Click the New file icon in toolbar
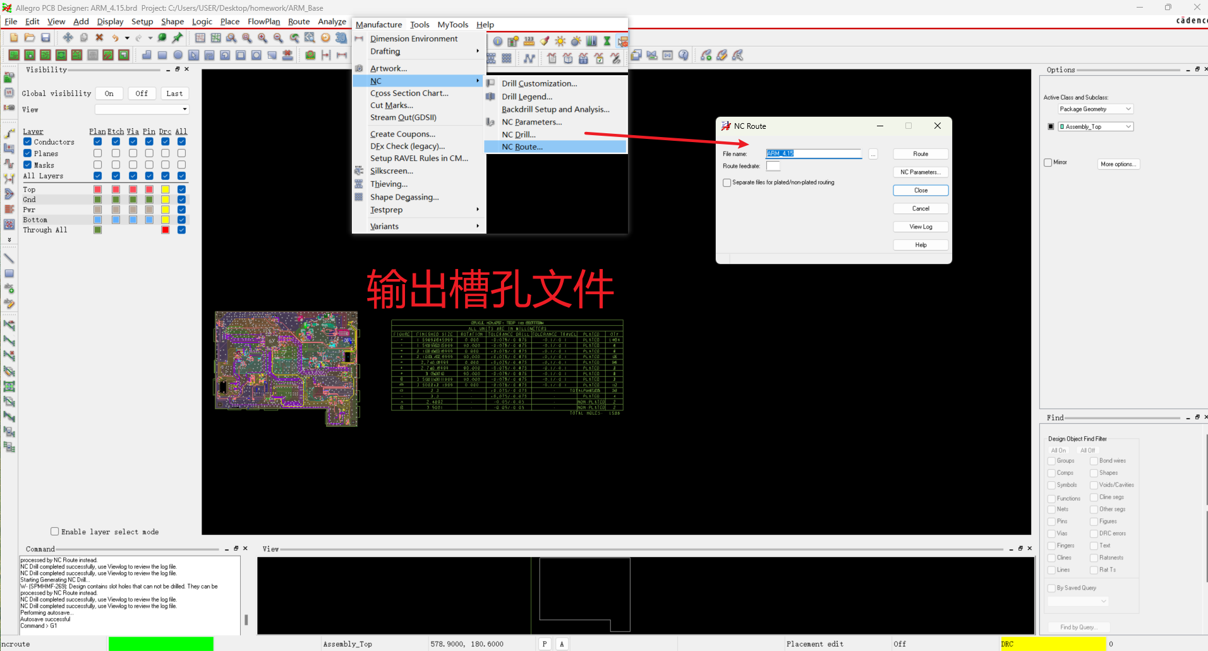The width and height of the screenshot is (1208, 651). click(14, 38)
